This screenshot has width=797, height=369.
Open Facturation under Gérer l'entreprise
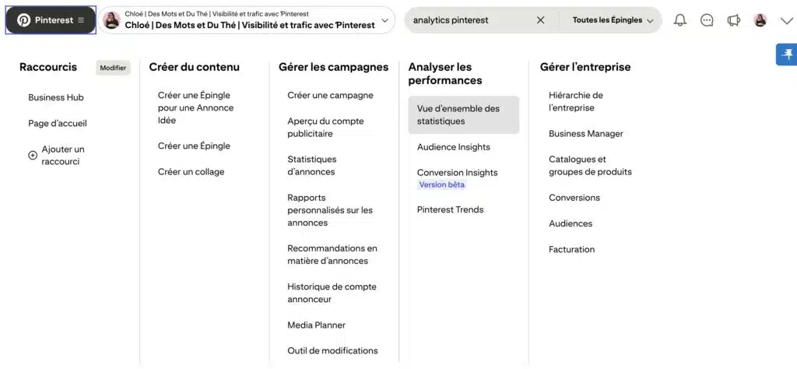point(571,249)
